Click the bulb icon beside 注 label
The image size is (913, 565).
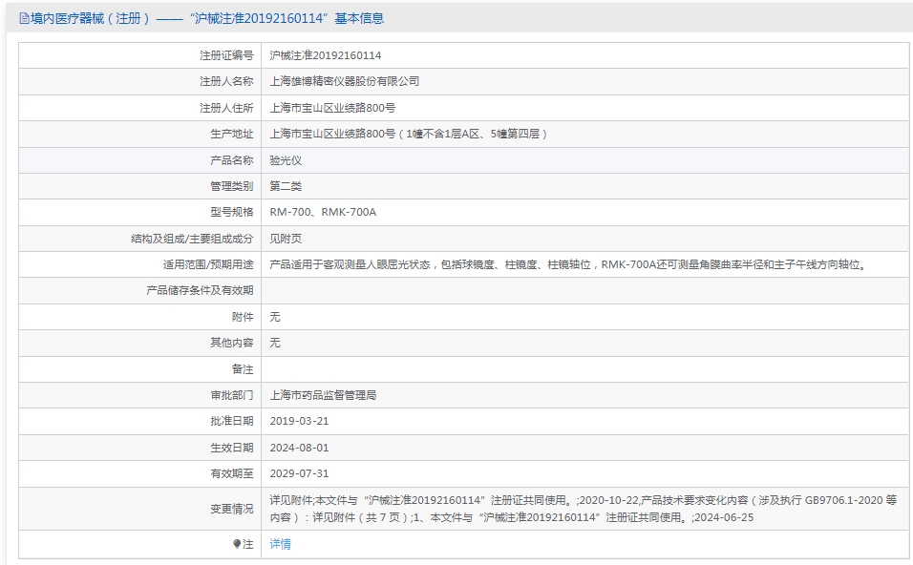point(237,544)
